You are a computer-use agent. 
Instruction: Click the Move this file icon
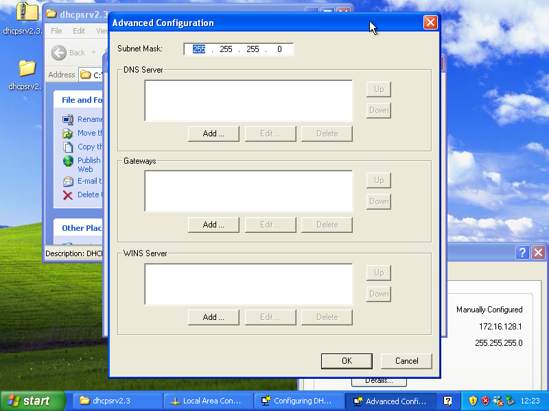(68, 133)
